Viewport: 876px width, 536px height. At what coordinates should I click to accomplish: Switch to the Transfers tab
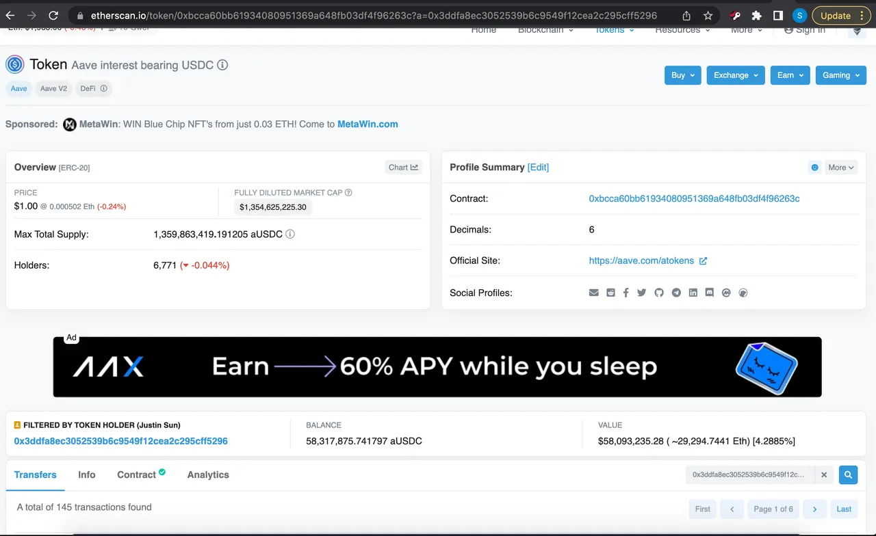[36, 474]
